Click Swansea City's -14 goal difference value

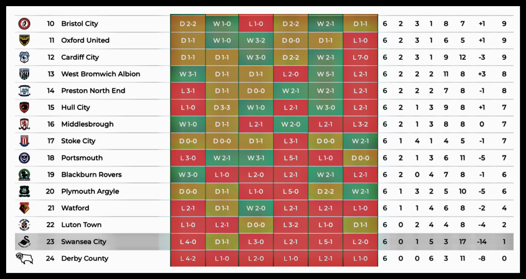coord(481,242)
